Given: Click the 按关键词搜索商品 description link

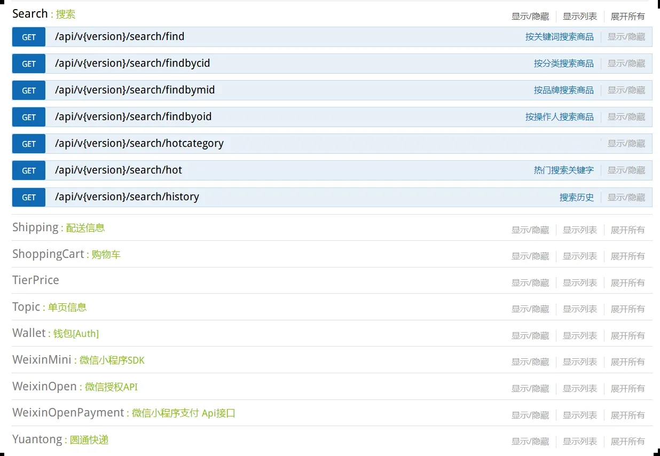Looking at the screenshot, I should point(559,37).
